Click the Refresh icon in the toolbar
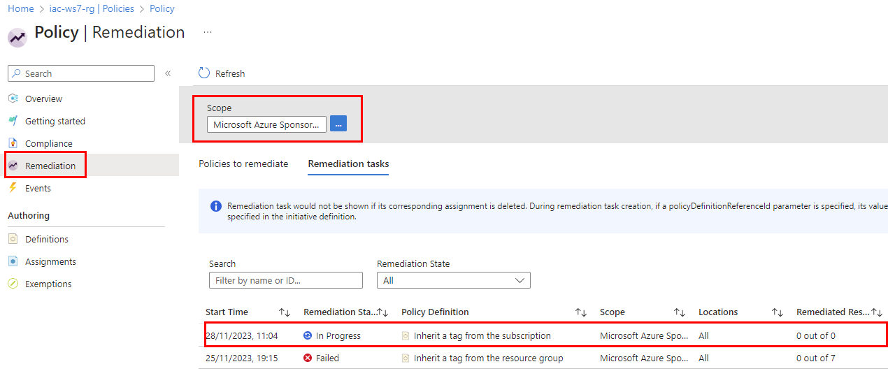The height and width of the screenshot is (385, 888). point(204,73)
